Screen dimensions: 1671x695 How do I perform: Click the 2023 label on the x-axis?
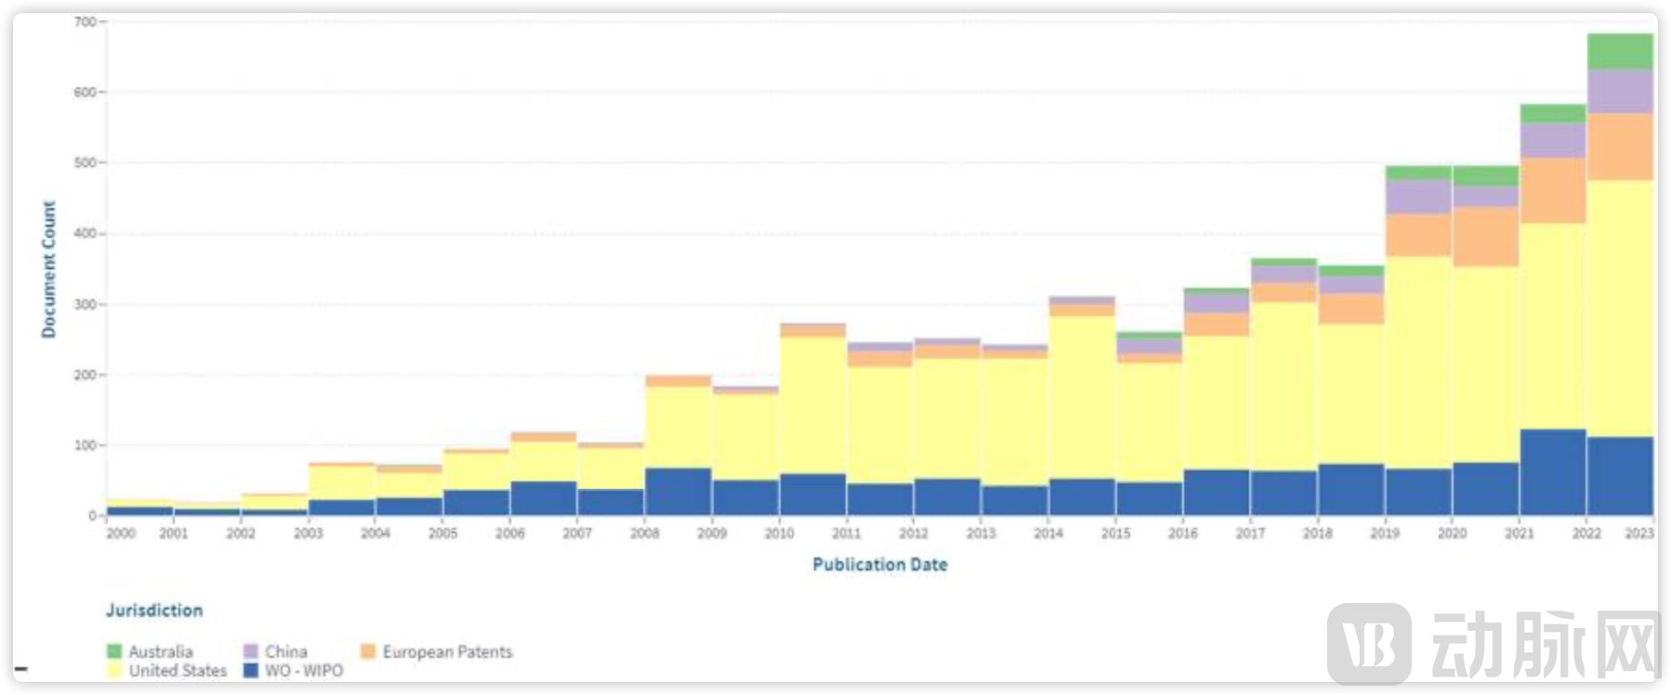pyautogui.click(x=1639, y=533)
